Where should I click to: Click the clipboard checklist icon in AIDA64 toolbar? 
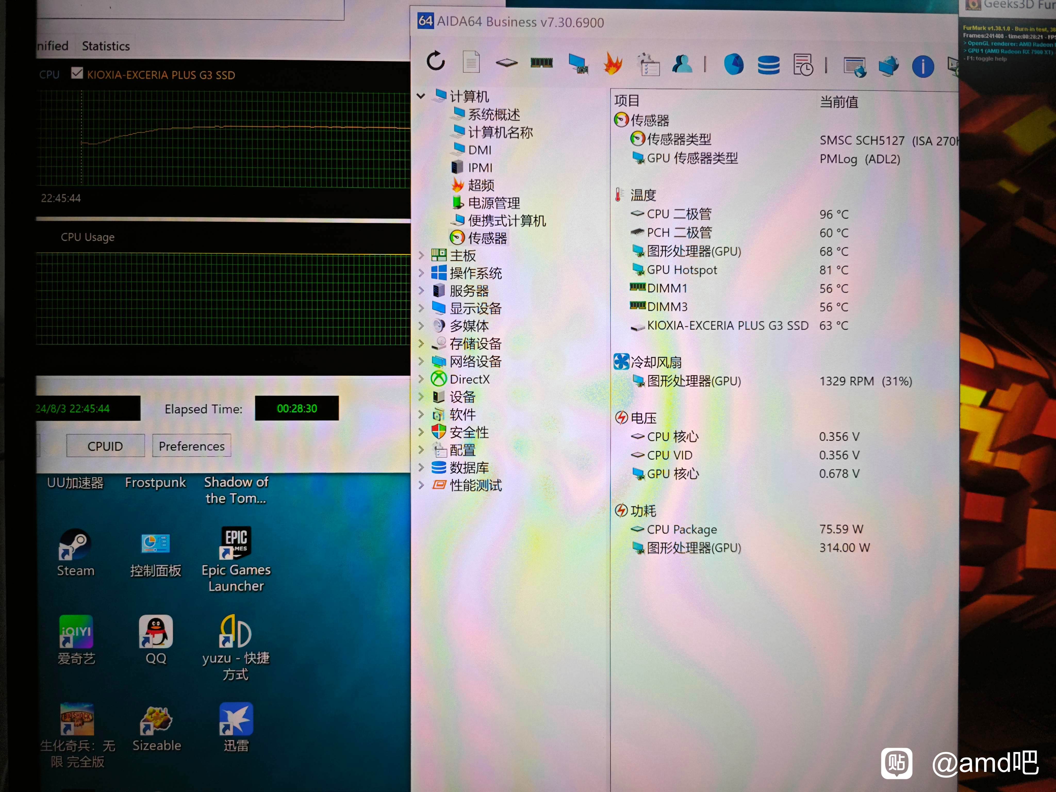(648, 64)
